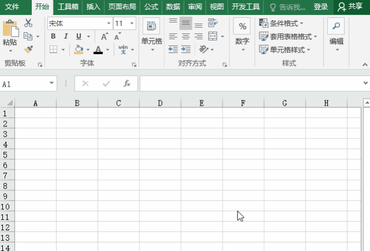The height and width of the screenshot is (251, 370).
Task: Open the Editing (编辑) search group
Action: tap(336, 35)
